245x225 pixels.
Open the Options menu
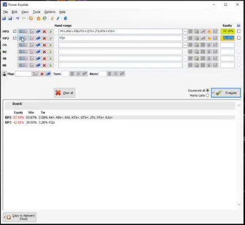(50, 12)
